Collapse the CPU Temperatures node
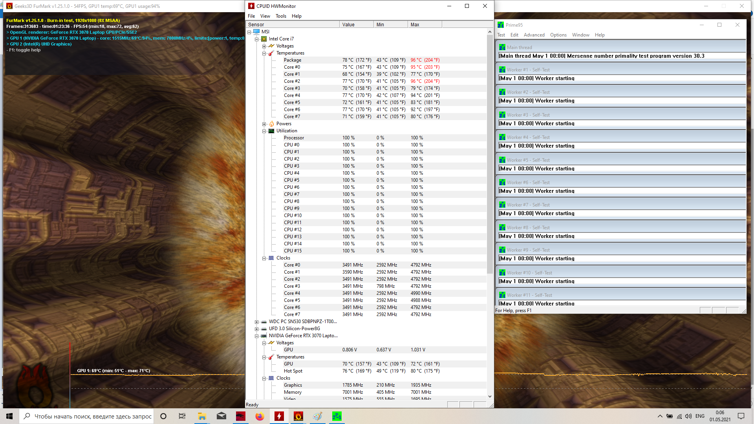The height and width of the screenshot is (424, 754). tap(264, 53)
